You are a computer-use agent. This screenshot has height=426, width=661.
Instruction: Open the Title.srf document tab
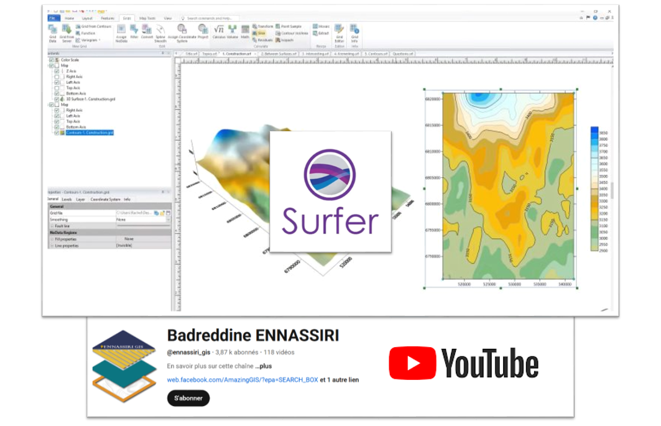190,54
